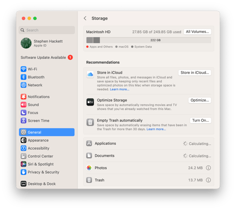The height and width of the screenshot is (210, 236).
Task: Click the macOS legend entry
Action: point(122,47)
